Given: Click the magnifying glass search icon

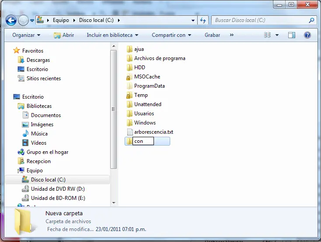Looking at the screenshot, I should tap(311, 20).
